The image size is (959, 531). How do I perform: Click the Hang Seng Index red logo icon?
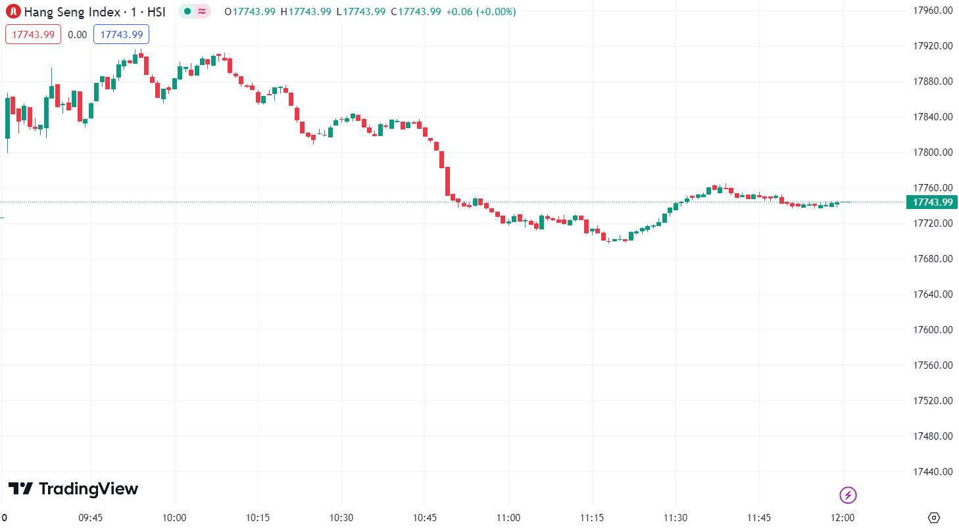[x=13, y=12]
